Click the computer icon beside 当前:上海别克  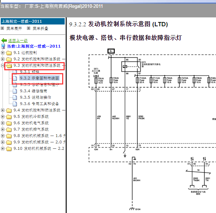click(3, 46)
